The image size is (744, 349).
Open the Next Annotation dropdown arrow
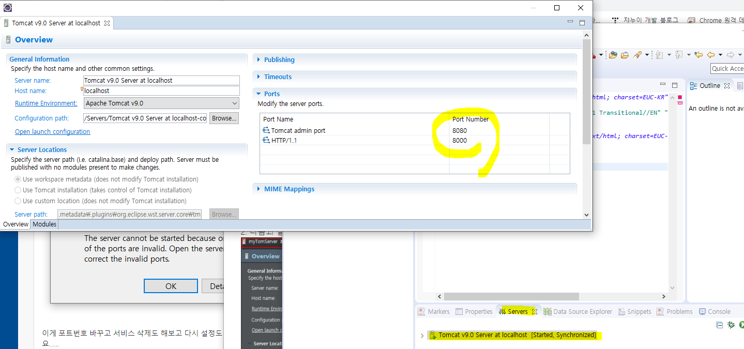pos(669,55)
